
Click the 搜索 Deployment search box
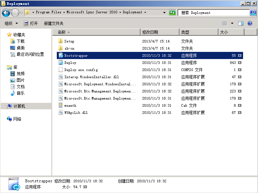[214, 13]
